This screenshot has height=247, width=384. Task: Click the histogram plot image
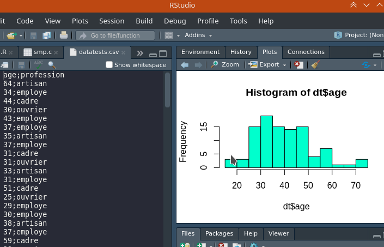(280, 147)
